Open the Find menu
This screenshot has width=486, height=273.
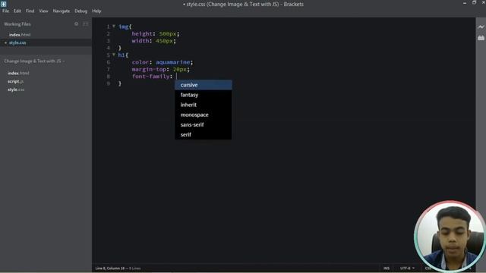coord(30,11)
